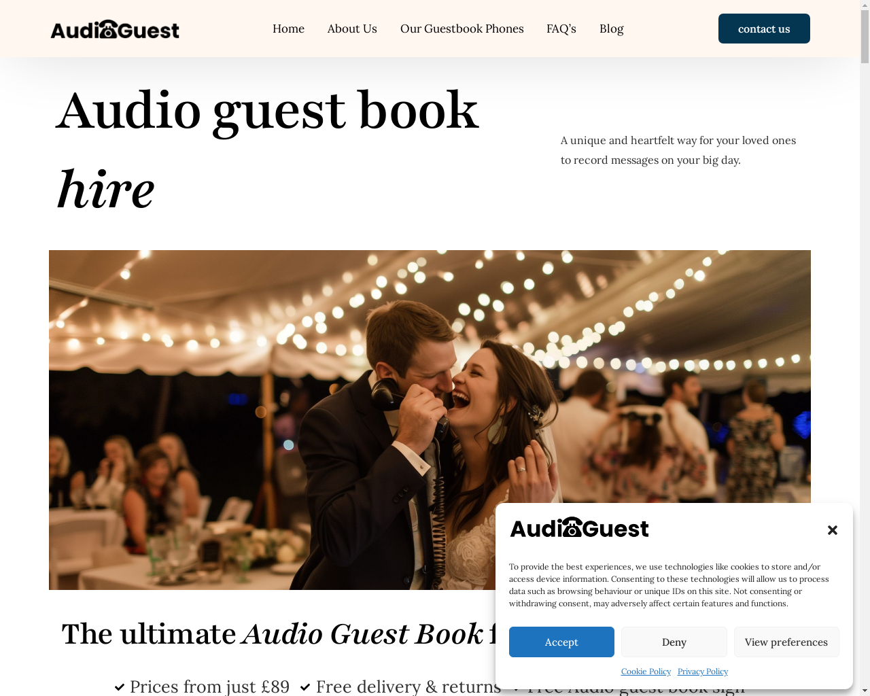Click checkmark icon beside Free delivery & returns

coord(305,687)
